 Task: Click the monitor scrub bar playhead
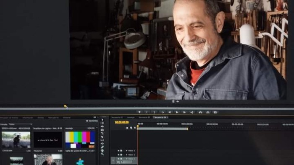point(66,106)
